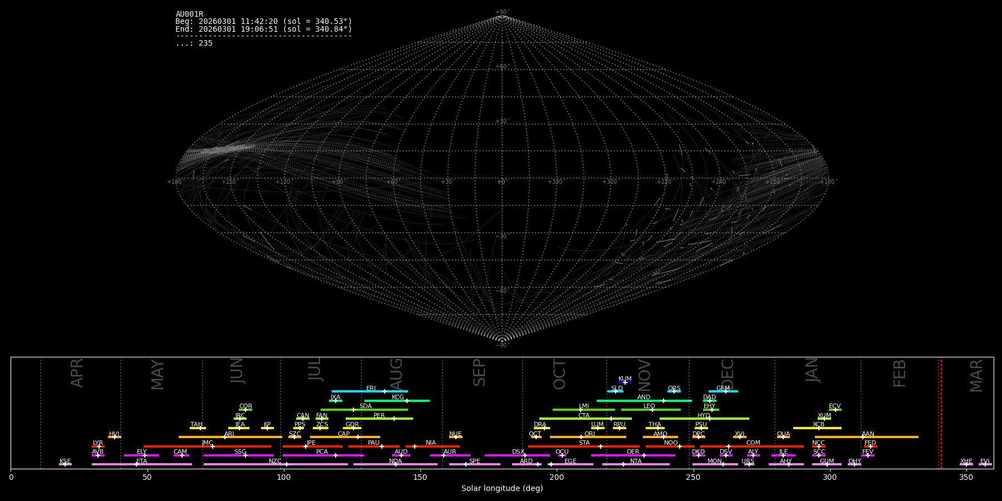Click the GEM shower label
This screenshot has width=1002, height=501.
[x=723, y=389]
